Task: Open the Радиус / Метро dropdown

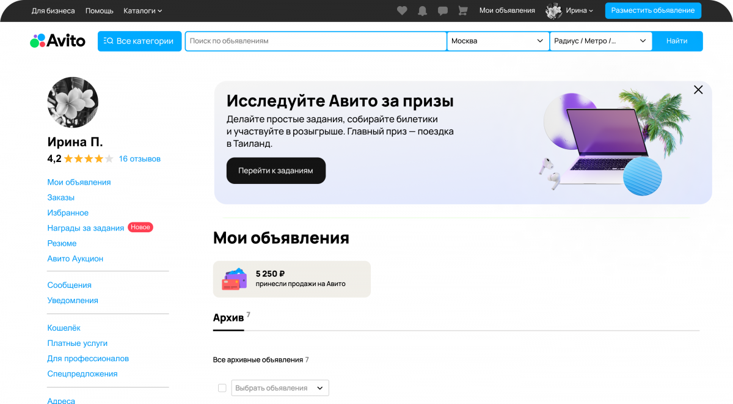Action: coord(600,41)
